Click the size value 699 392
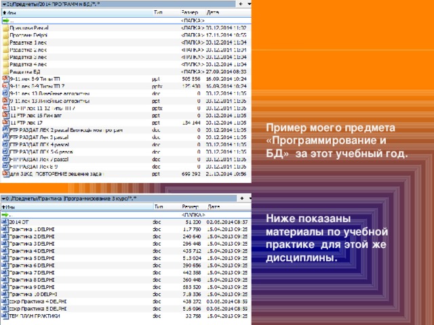 pyautogui.click(x=191, y=174)
